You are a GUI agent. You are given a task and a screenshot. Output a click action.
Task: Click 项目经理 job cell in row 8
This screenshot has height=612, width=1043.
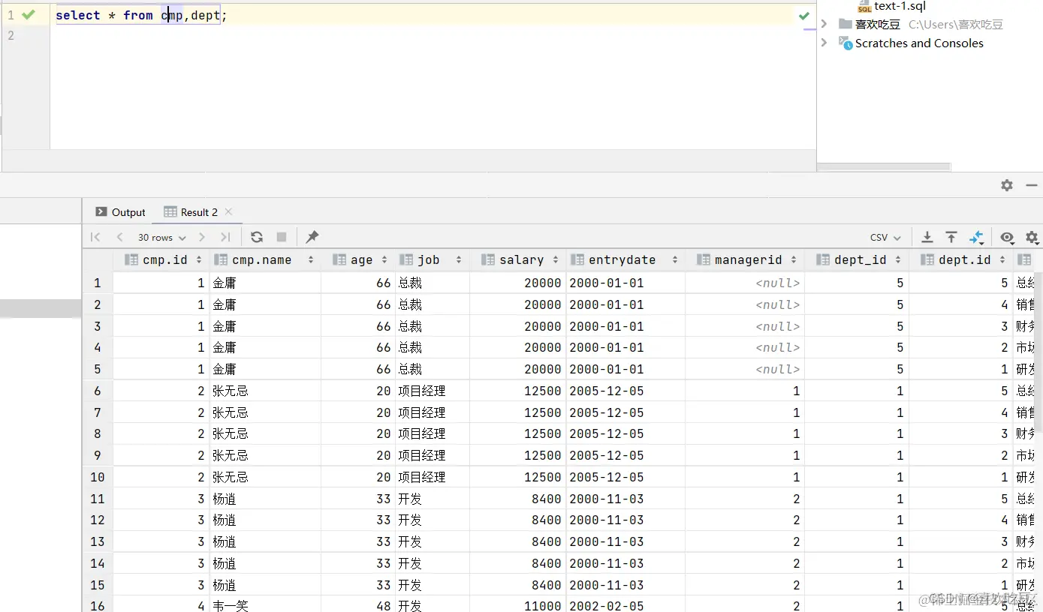pyautogui.click(x=433, y=433)
